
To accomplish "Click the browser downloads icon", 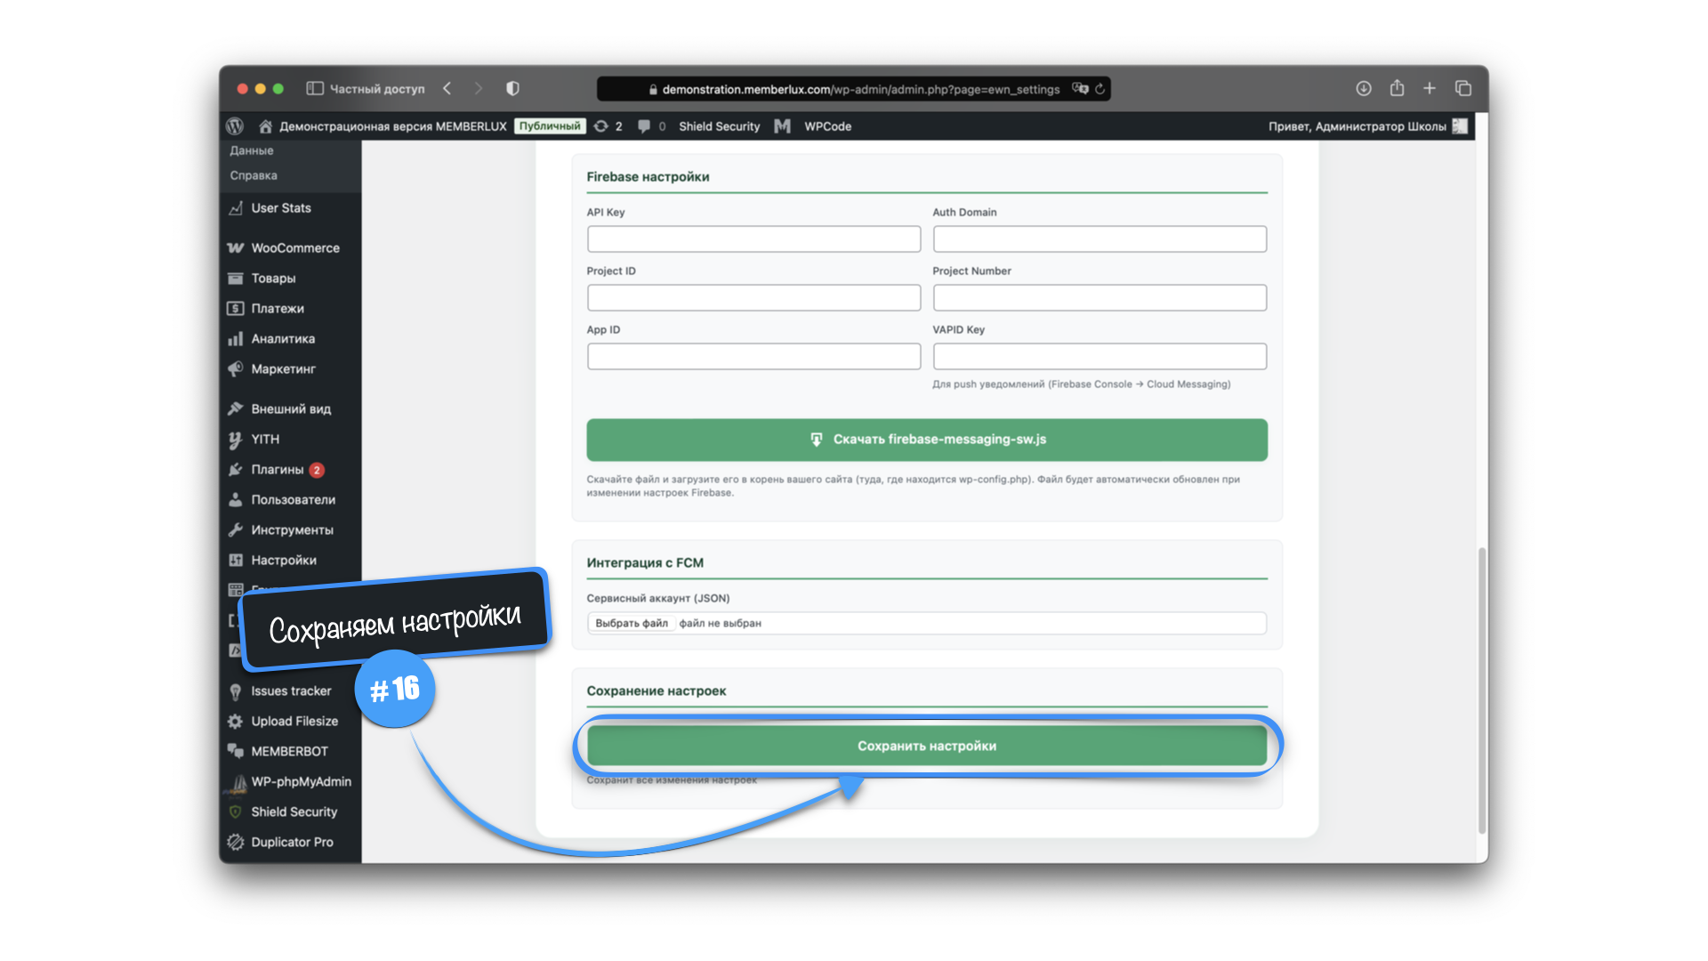I will (1363, 89).
